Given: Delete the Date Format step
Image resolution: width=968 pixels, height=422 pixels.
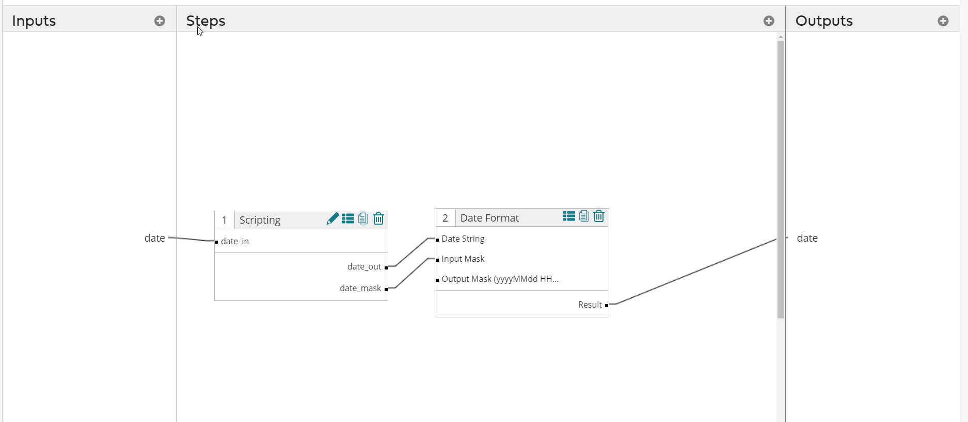Looking at the screenshot, I should (599, 216).
